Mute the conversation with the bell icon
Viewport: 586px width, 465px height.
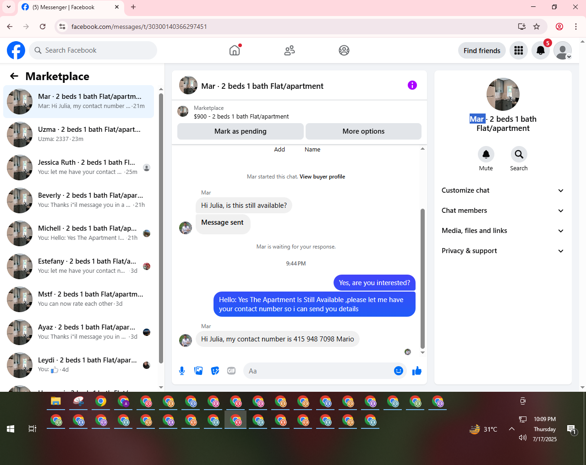coord(486,154)
